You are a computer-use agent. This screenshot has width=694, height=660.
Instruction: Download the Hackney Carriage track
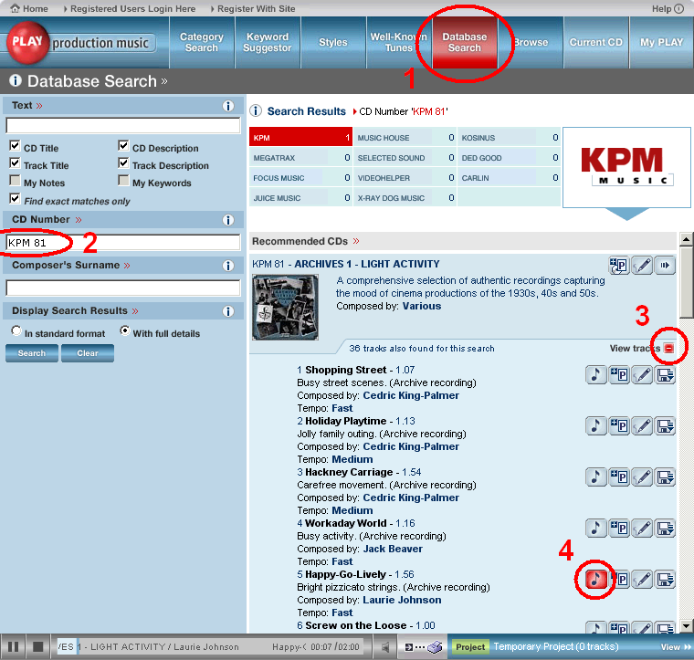[x=666, y=477]
